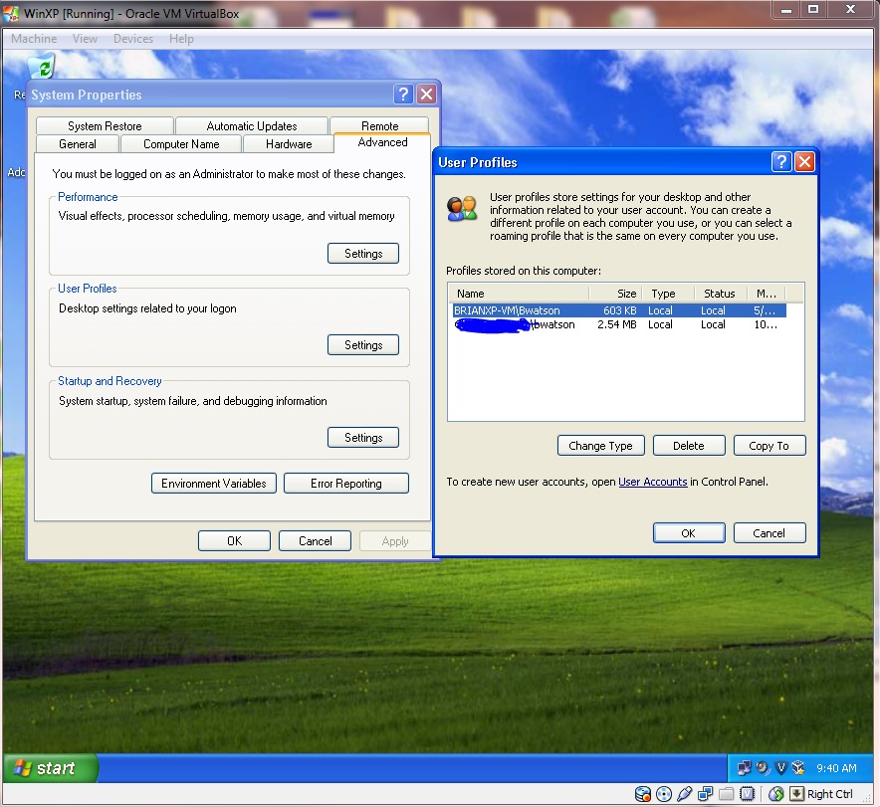Switch to the Computer Name tab
This screenshot has height=807, width=880.
180,143
